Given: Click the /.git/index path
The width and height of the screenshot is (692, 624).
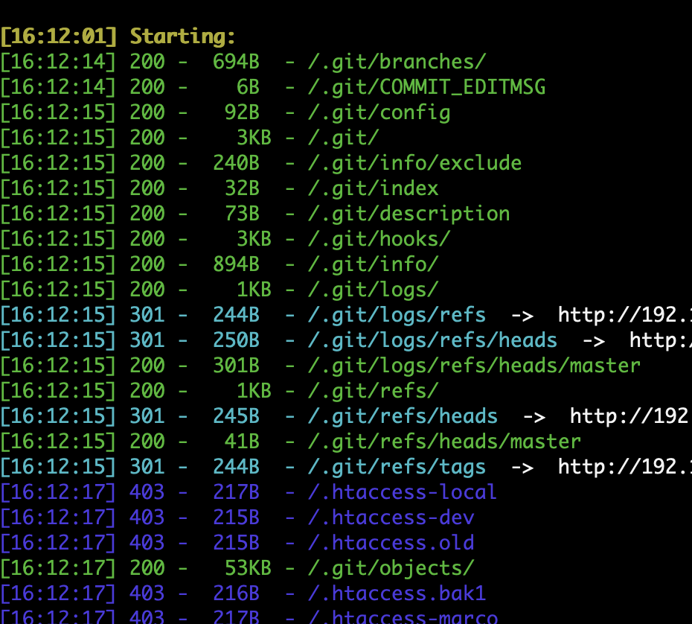Looking at the screenshot, I should coord(372,188).
